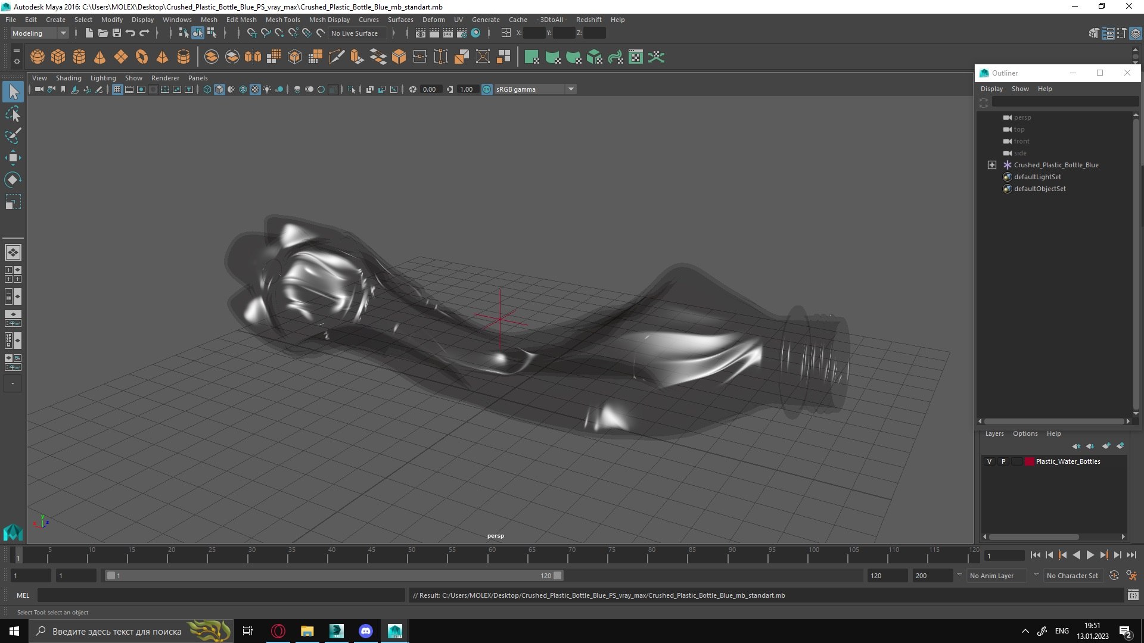Select the Move tool in the toolbox

click(x=13, y=157)
